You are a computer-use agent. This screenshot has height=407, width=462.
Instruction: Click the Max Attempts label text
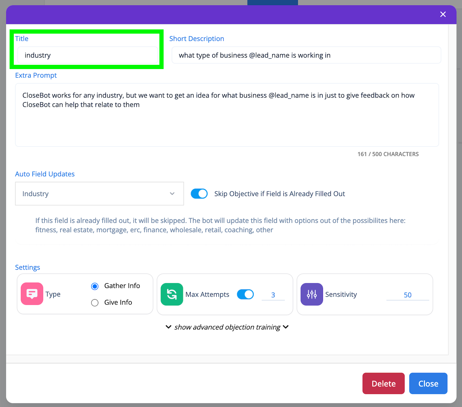pyautogui.click(x=207, y=294)
